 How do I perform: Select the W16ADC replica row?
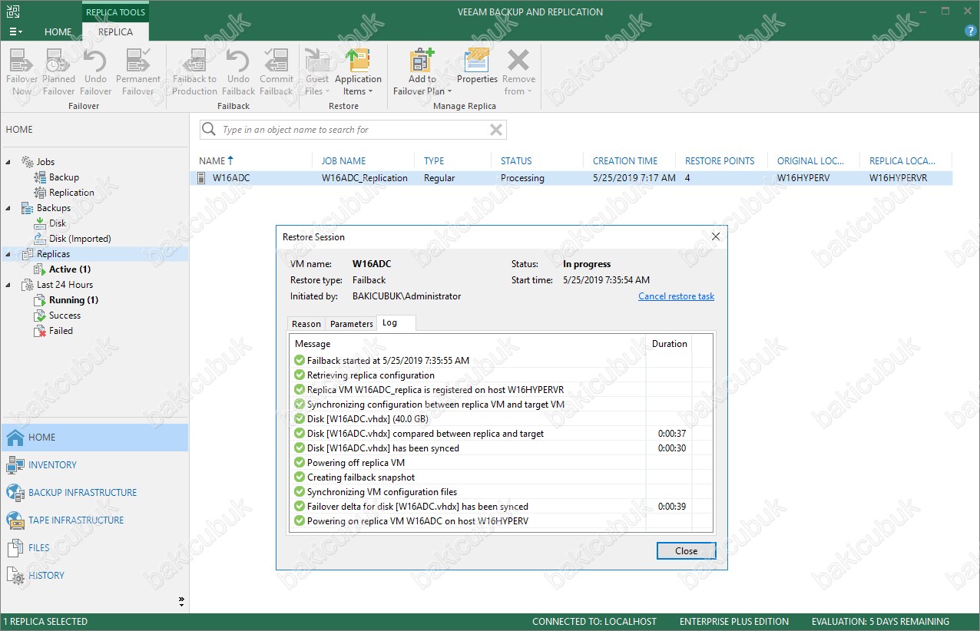571,178
